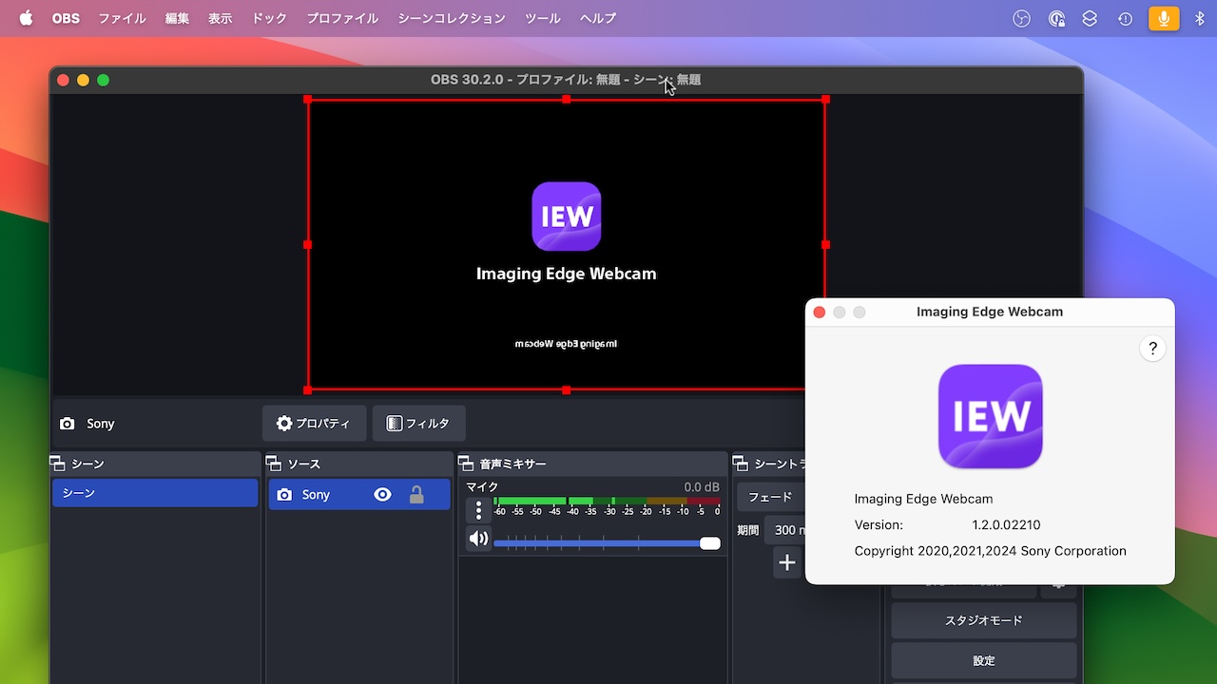Open the プロファイル menu

pyautogui.click(x=342, y=18)
